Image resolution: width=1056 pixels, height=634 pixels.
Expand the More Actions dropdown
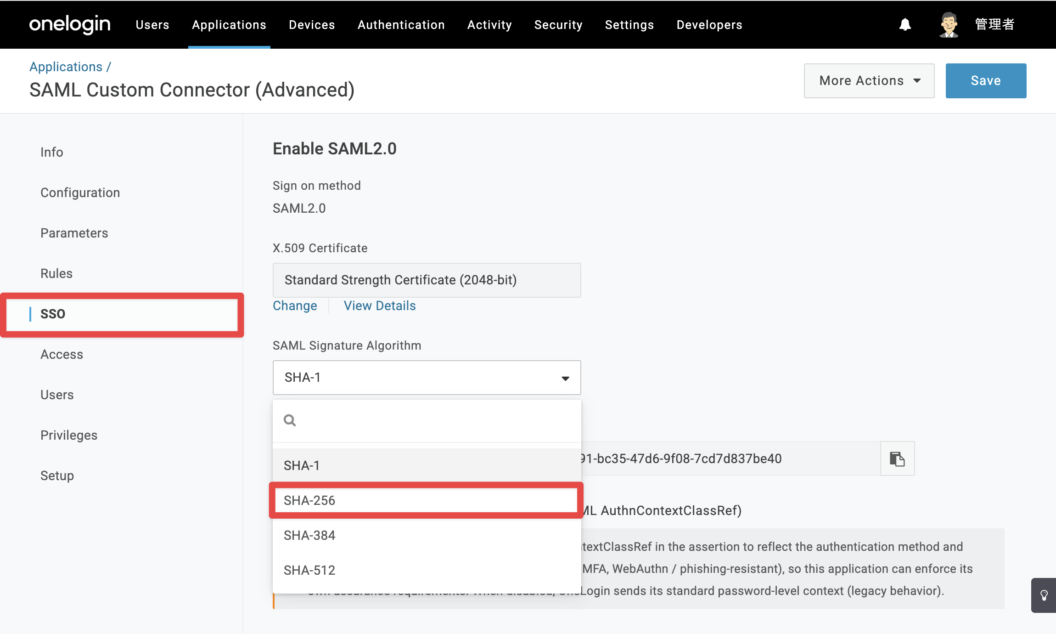869,81
